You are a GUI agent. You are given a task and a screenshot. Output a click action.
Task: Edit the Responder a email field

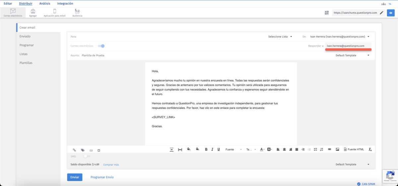pos(348,46)
